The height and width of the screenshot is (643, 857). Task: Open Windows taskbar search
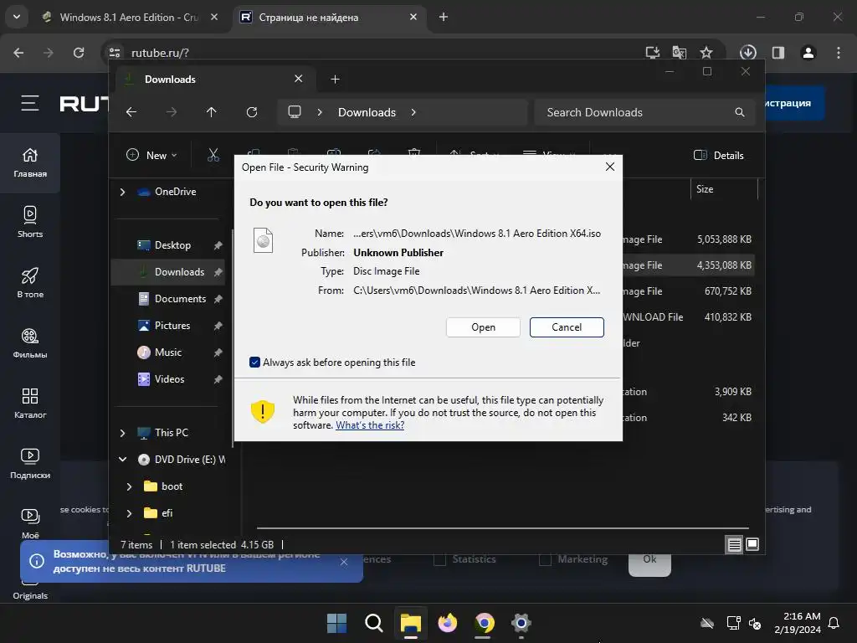[374, 623]
